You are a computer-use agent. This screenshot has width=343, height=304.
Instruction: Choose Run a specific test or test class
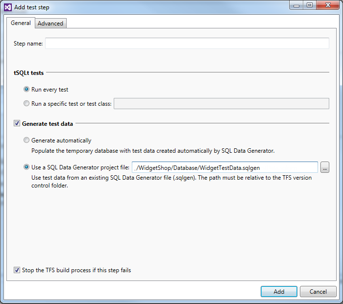(27, 103)
